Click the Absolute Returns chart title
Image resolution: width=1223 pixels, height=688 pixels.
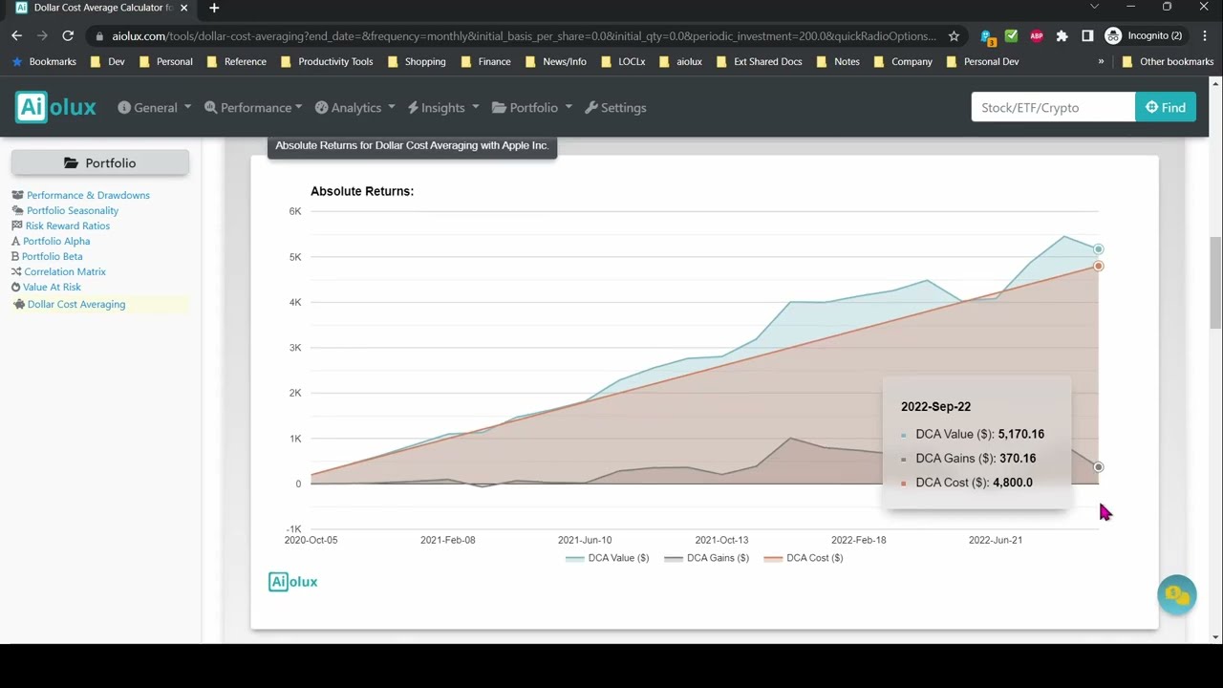click(362, 191)
